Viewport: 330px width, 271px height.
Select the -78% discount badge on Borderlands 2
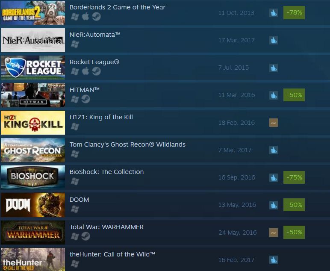[x=294, y=13]
